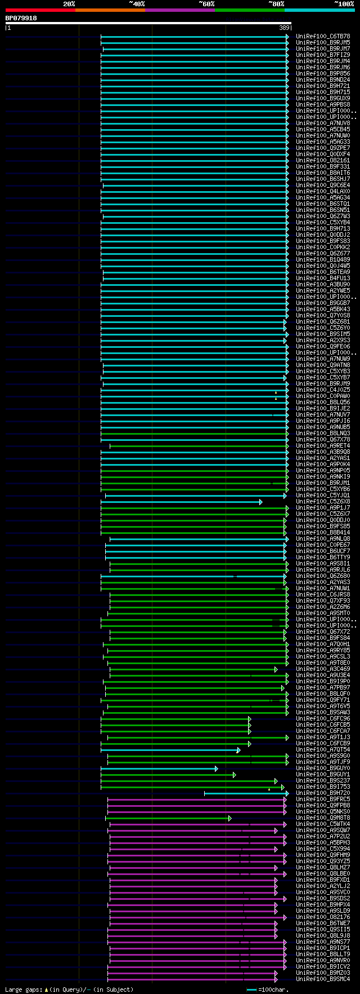The width and height of the screenshot is (360, 994).
Task: Select label UniRef100_C0PKK2
Action: 323,247
